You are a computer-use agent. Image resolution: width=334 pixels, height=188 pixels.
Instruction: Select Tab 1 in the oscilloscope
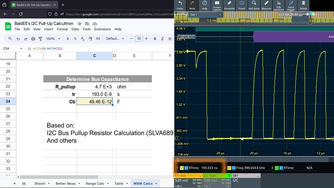point(194,14)
